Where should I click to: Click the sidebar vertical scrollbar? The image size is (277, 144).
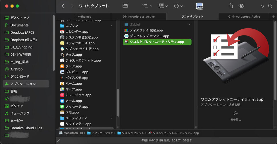[x=54, y=43]
